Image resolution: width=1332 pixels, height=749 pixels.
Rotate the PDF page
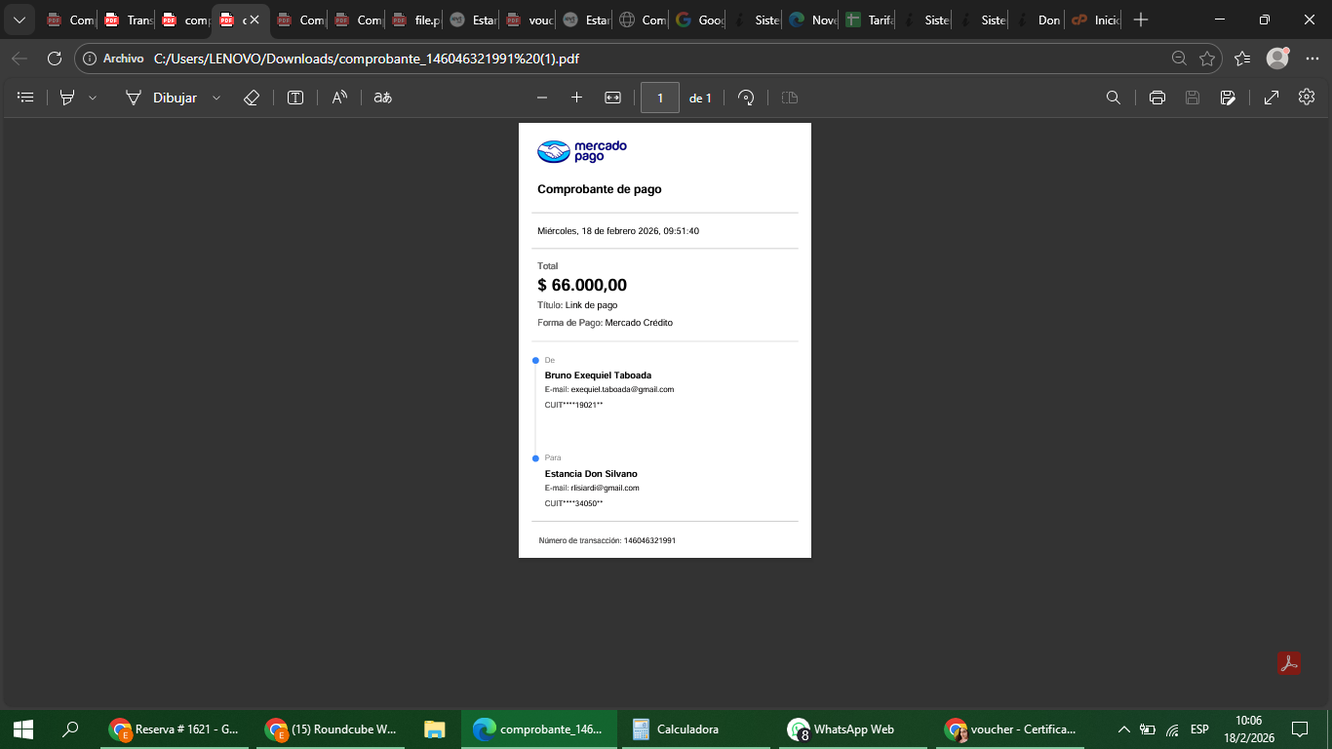click(x=746, y=98)
